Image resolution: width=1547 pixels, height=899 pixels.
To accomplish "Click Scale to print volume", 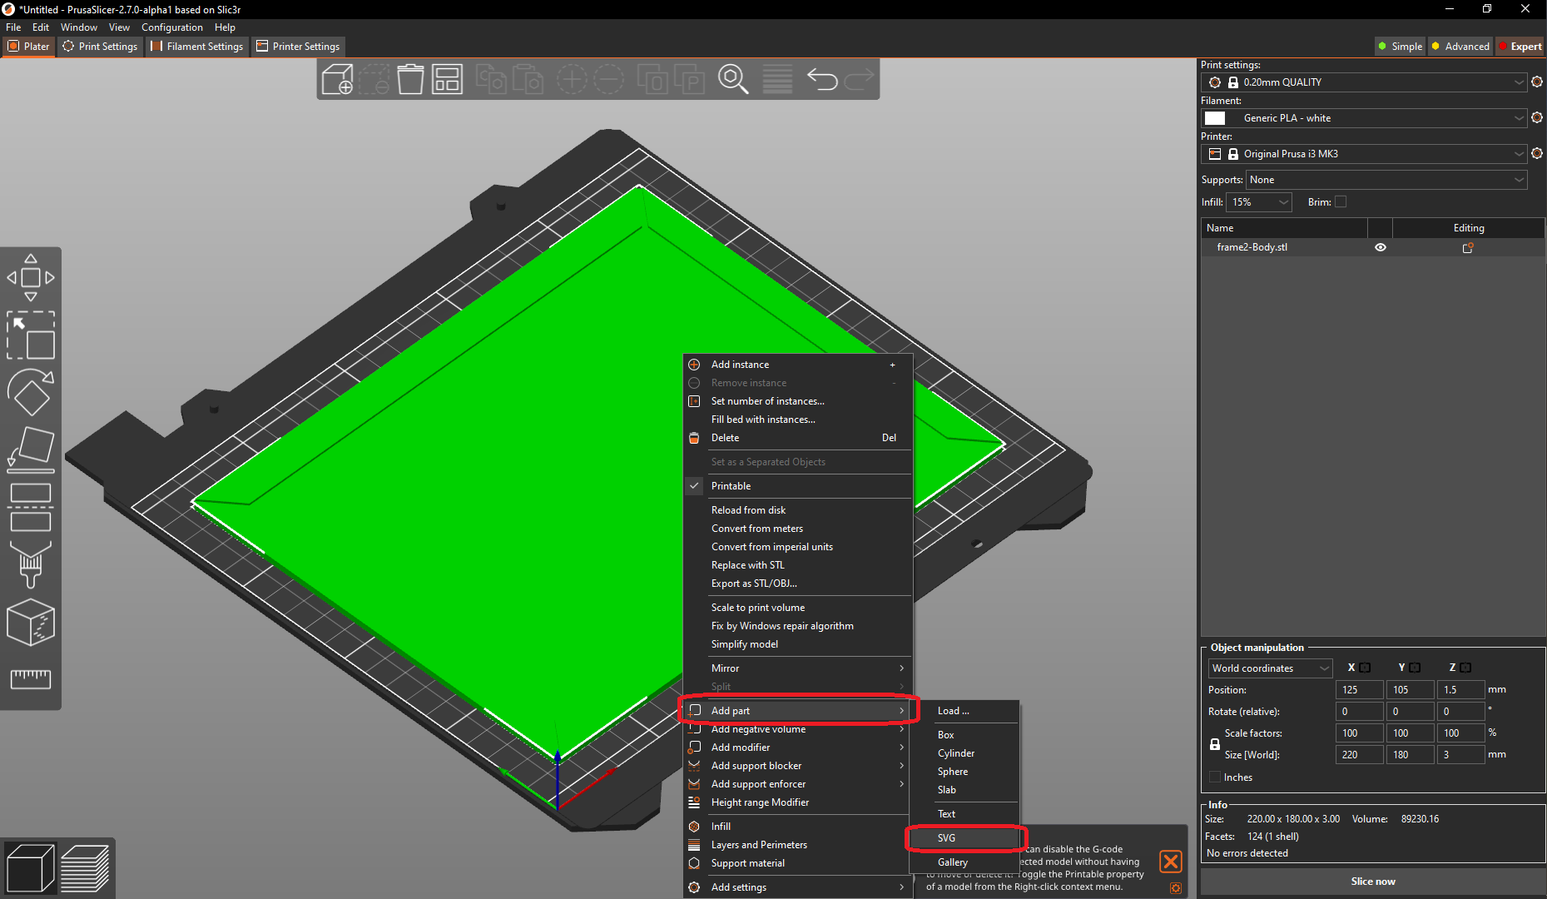I will coord(797,608).
